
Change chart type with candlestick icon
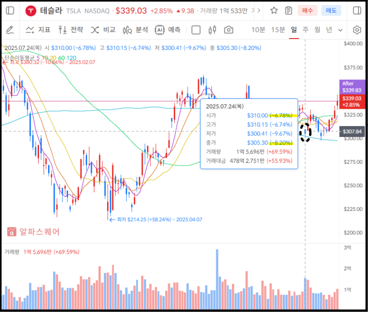pos(212,30)
